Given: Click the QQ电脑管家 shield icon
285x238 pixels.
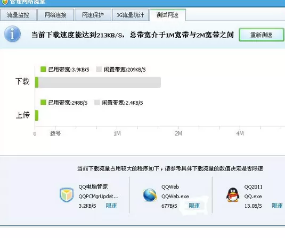Looking at the screenshot, I should coord(67,195).
